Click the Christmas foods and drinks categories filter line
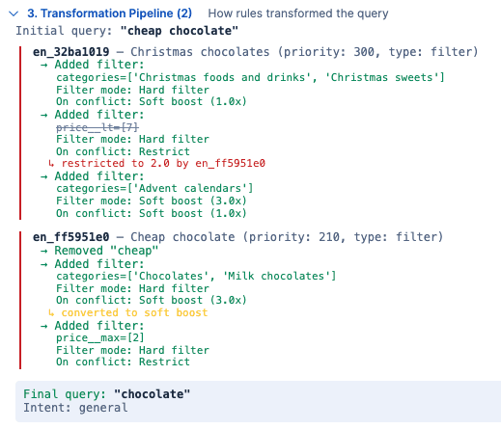The image size is (501, 429). tap(250, 77)
